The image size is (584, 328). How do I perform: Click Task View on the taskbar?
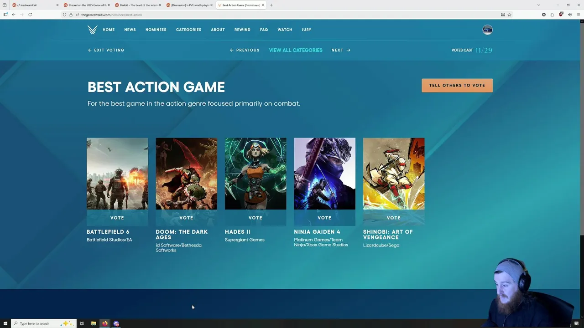(82, 323)
